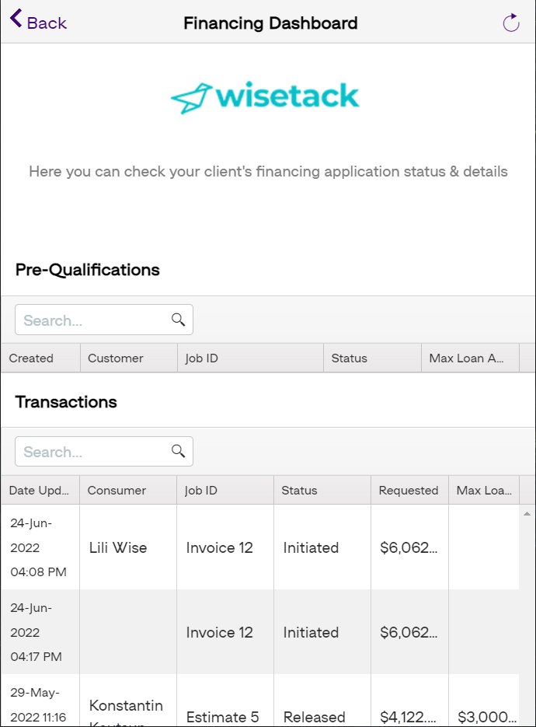The image size is (536, 727).
Task: Sort Pre-Qualifications by Created column
Action: [x=40, y=358]
